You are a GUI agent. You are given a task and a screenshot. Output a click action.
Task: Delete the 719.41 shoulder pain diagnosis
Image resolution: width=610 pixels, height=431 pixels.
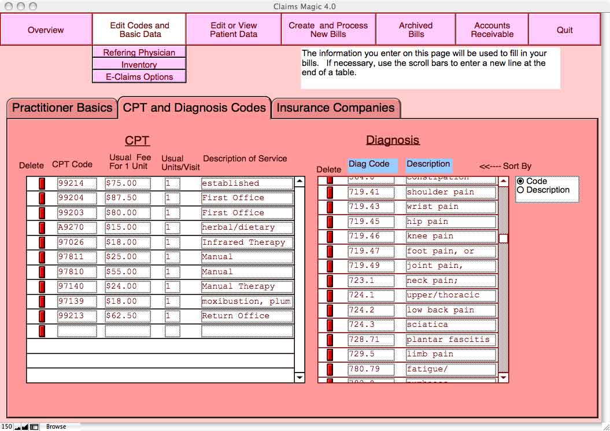point(330,192)
